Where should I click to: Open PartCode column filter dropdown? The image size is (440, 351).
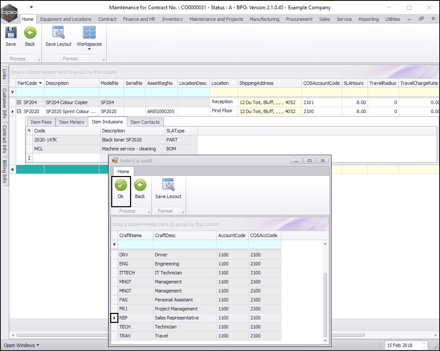[40, 83]
